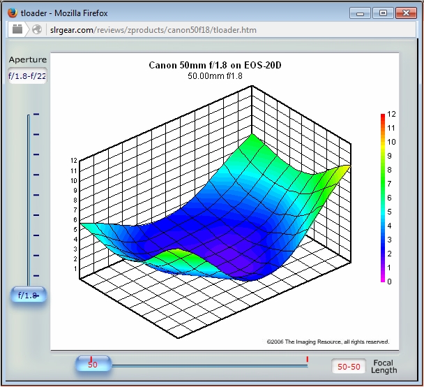Image resolution: width=424 pixels, height=387 pixels.
Task: Click the focal length slider track
Action: coord(210,366)
